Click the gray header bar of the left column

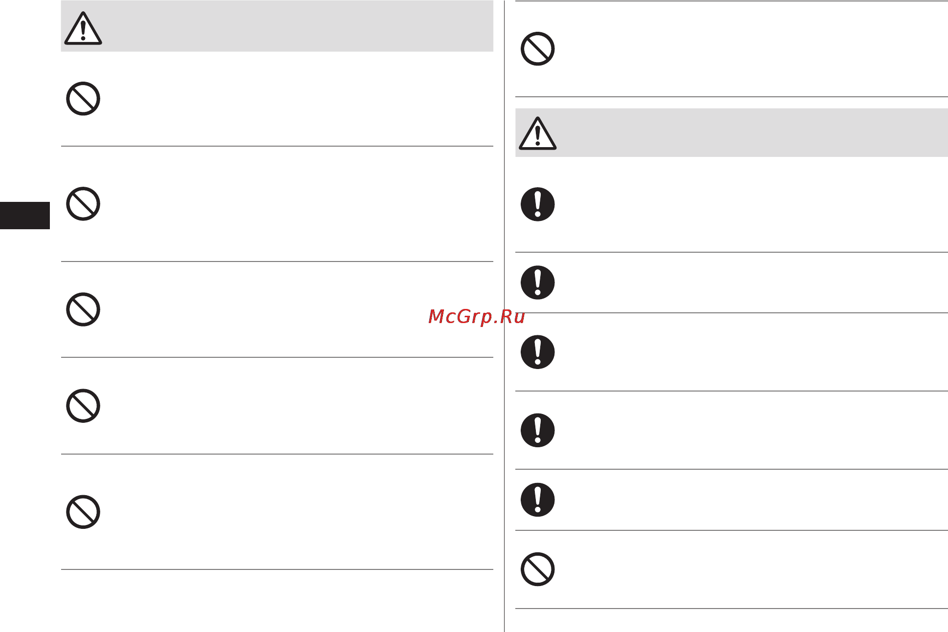coord(277,26)
